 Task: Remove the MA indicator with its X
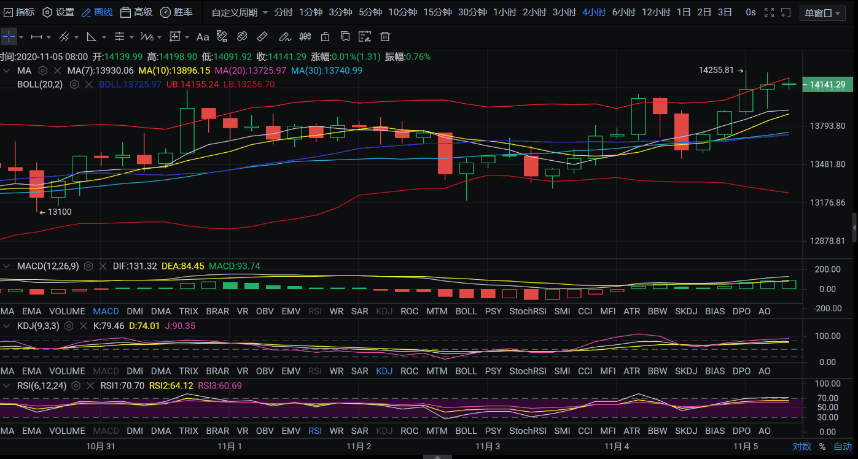click(57, 71)
